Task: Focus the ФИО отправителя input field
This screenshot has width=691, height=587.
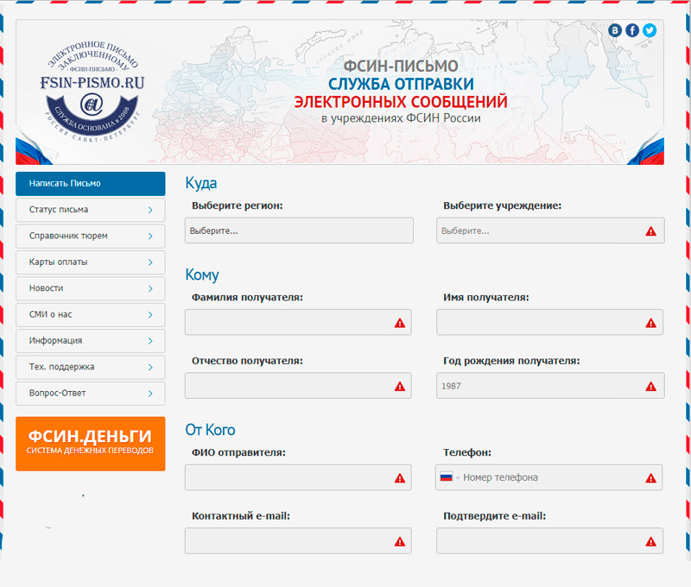Action: pos(298,477)
